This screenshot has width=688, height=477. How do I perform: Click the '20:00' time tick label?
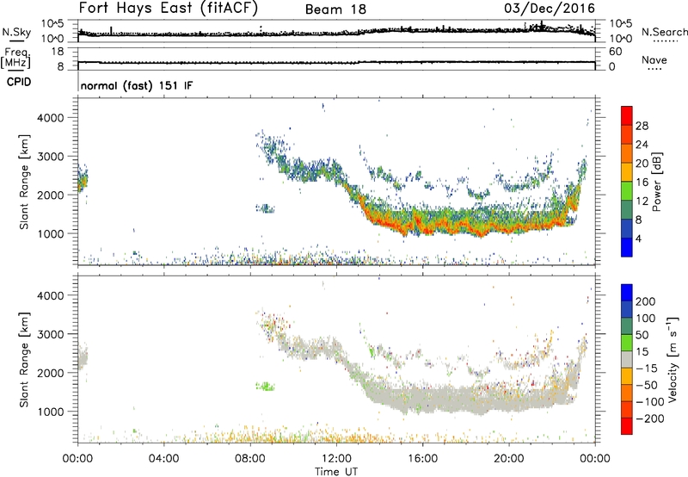508,459
